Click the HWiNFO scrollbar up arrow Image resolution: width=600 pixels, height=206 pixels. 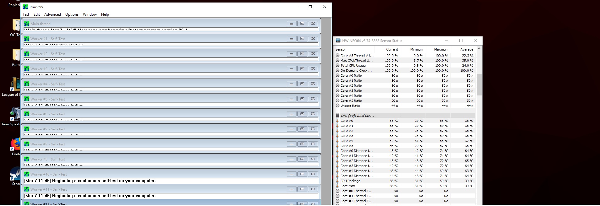479,49
